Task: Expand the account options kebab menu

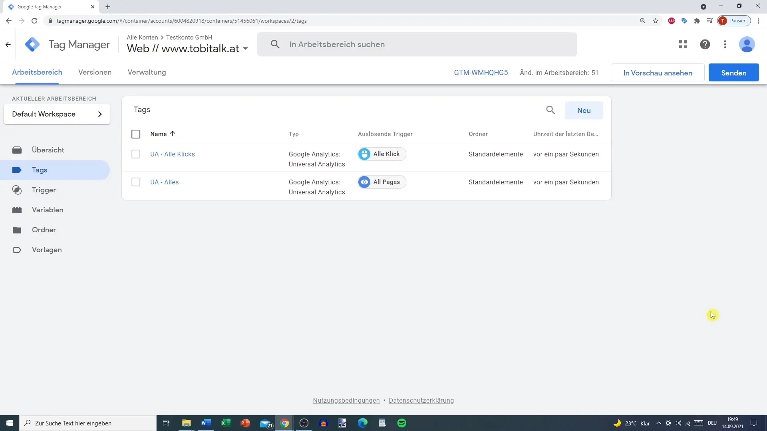Action: 725,44
